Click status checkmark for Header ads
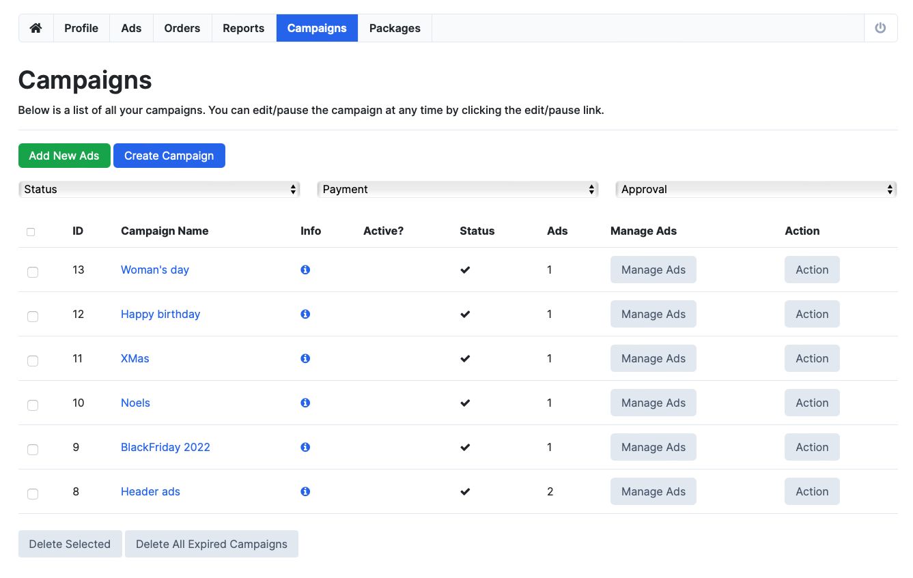Viewport: 913px width, 578px height. coord(465,491)
